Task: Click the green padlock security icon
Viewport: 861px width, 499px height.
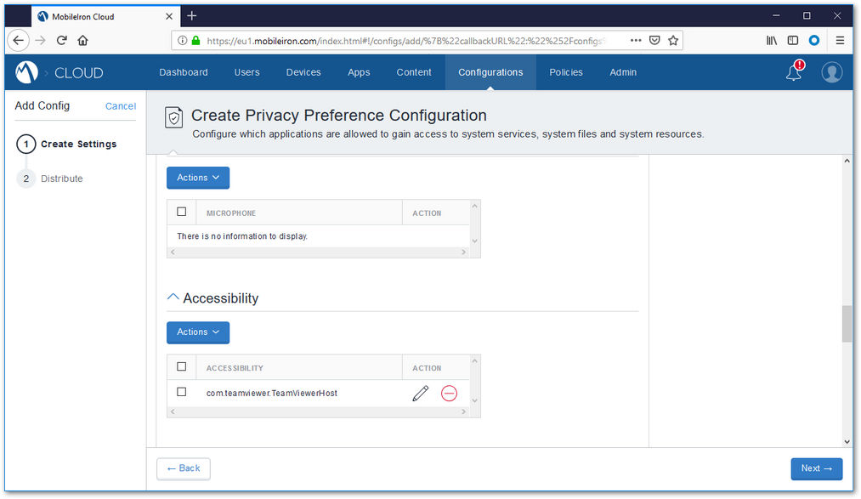Action: click(195, 40)
